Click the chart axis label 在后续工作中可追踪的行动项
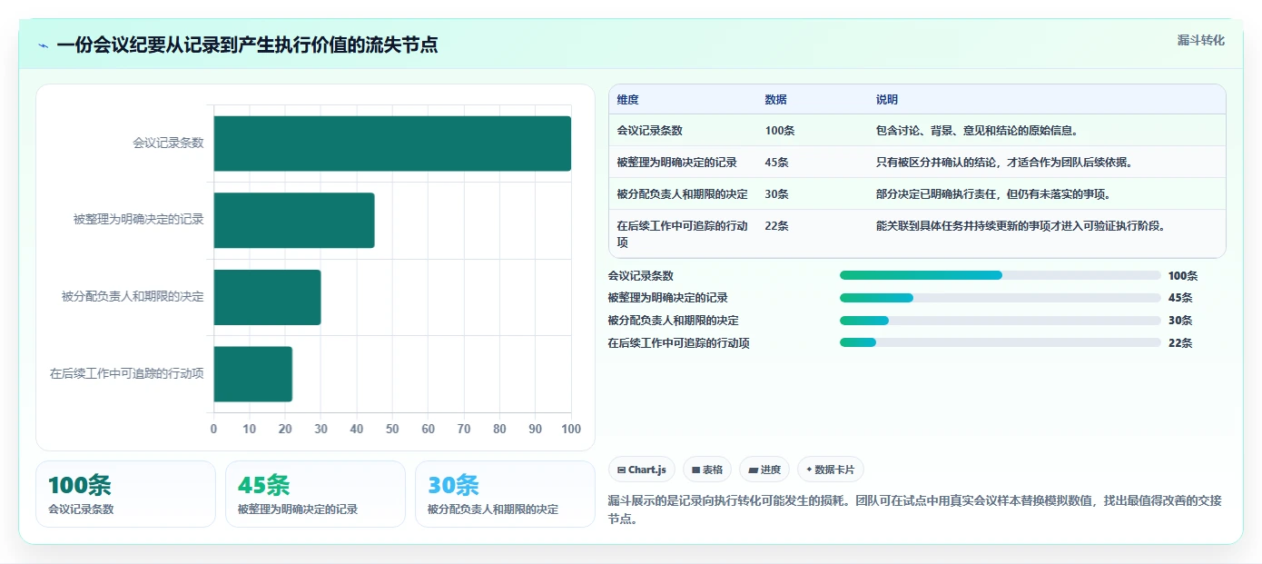The image size is (1262, 564). tap(127, 373)
